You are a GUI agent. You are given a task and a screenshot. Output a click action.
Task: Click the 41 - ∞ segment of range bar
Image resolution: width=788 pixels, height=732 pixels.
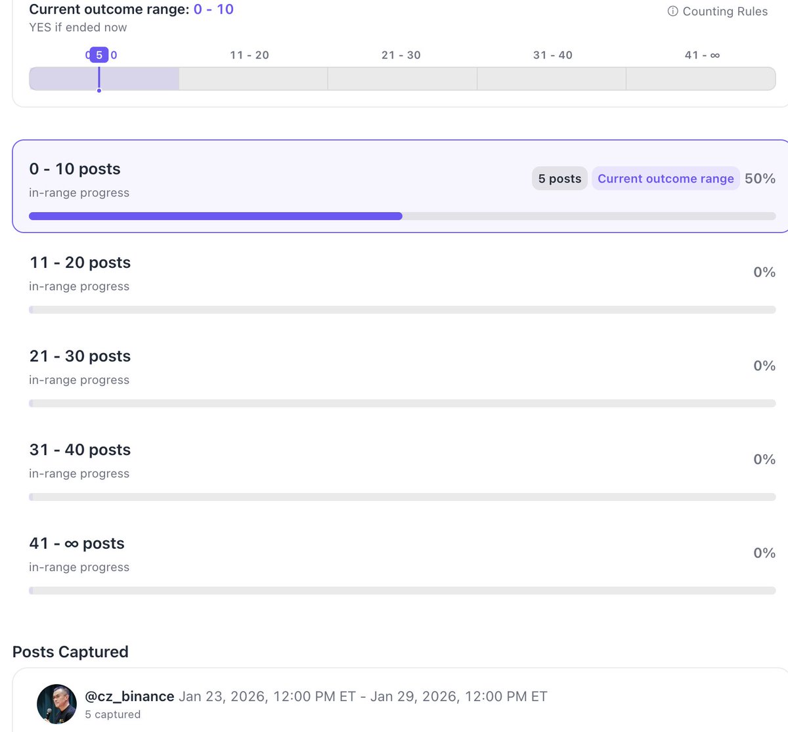(700, 79)
